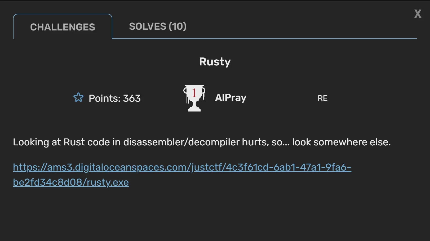The image size is (430, 241).
Task: Click the blue star icon beside Points
Action: 78,97
